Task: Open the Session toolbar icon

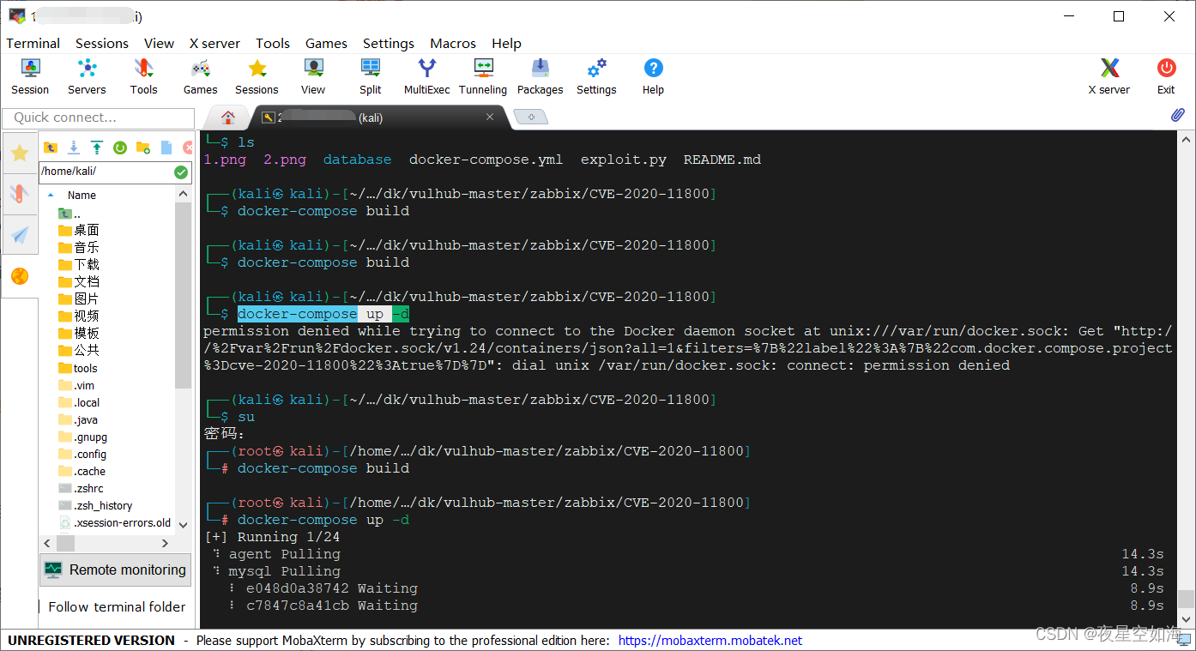Action: pos(30,75)
